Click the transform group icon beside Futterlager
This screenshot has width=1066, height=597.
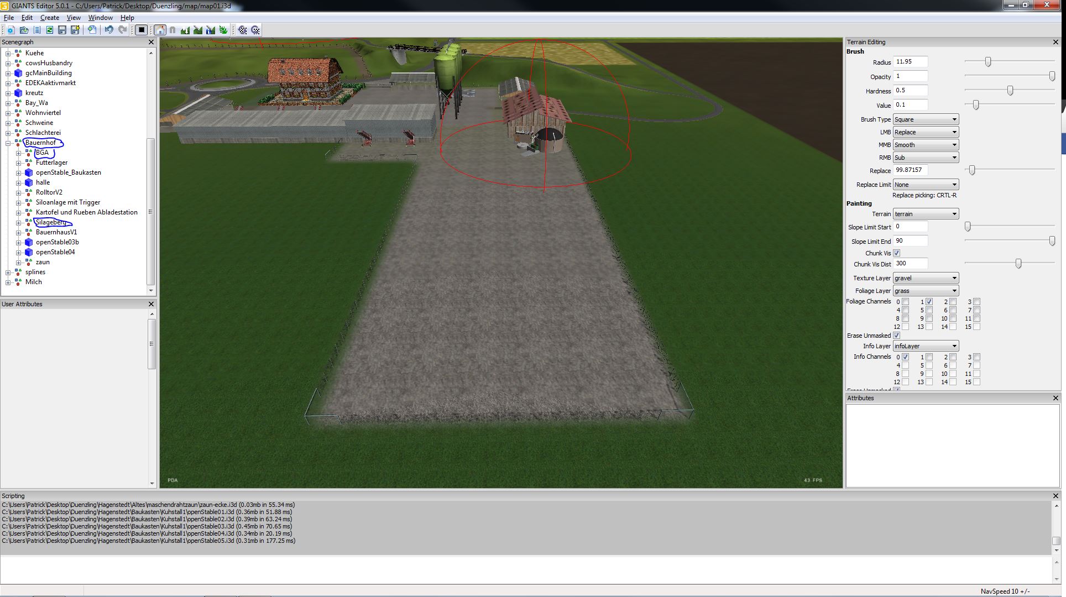point(29,163)
